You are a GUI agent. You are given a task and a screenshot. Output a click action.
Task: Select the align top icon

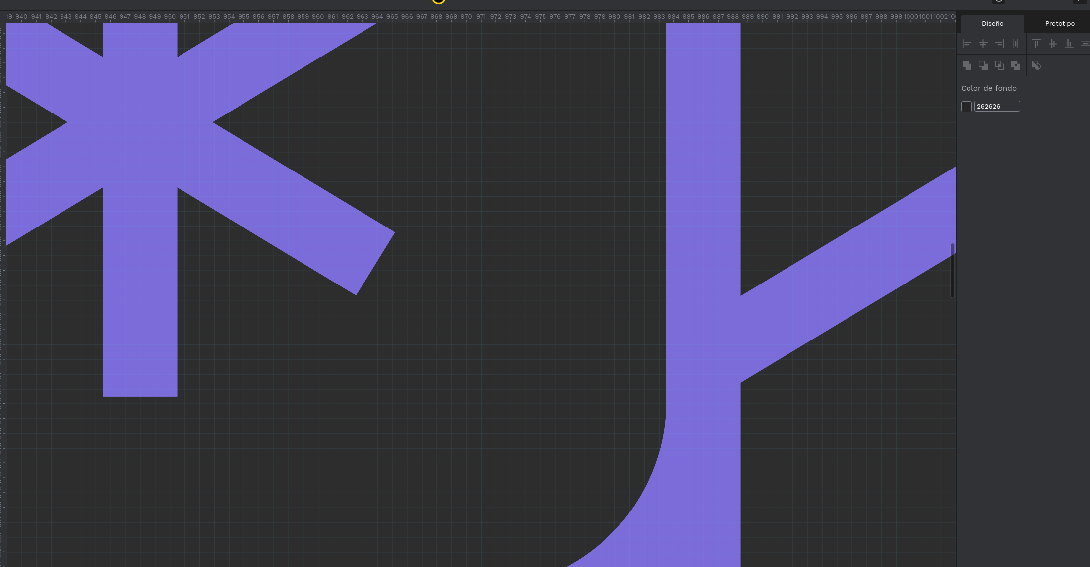[x=1036, y=44]
